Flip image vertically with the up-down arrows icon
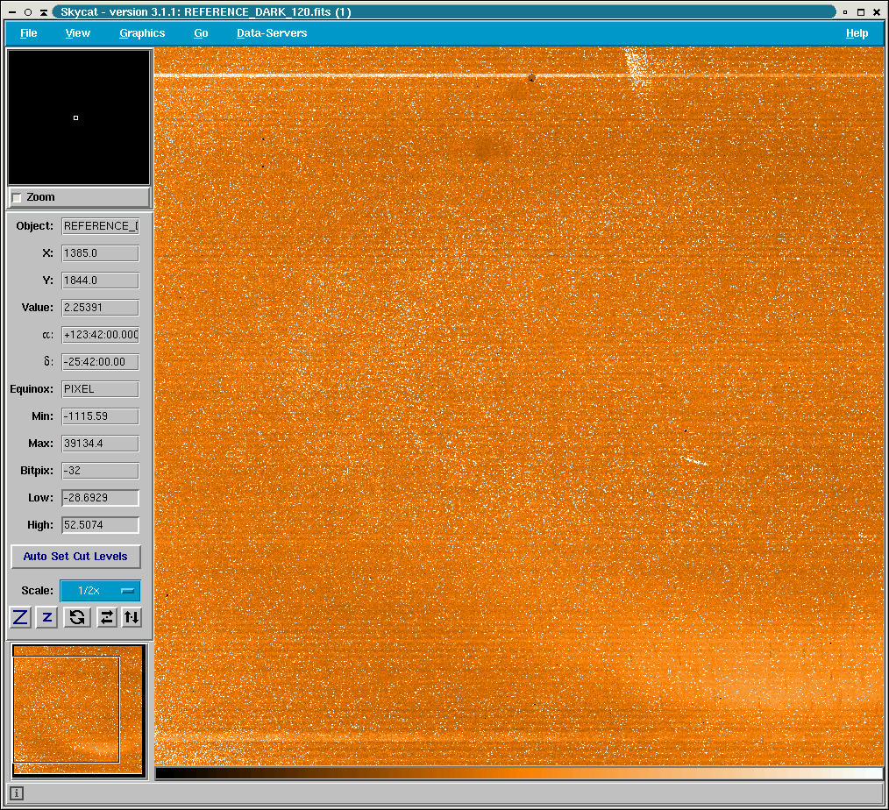Image resolution: width=889 pixels, height=810 pixels. click(132, 617)
